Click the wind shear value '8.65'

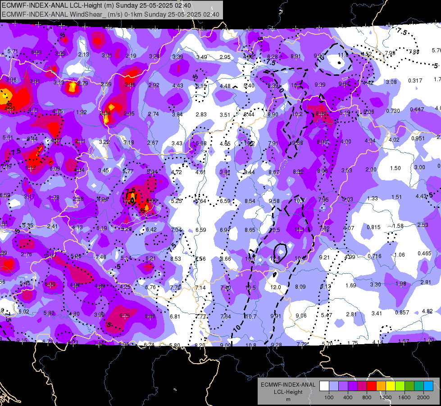pyautogui.click(x=250, y=230)
